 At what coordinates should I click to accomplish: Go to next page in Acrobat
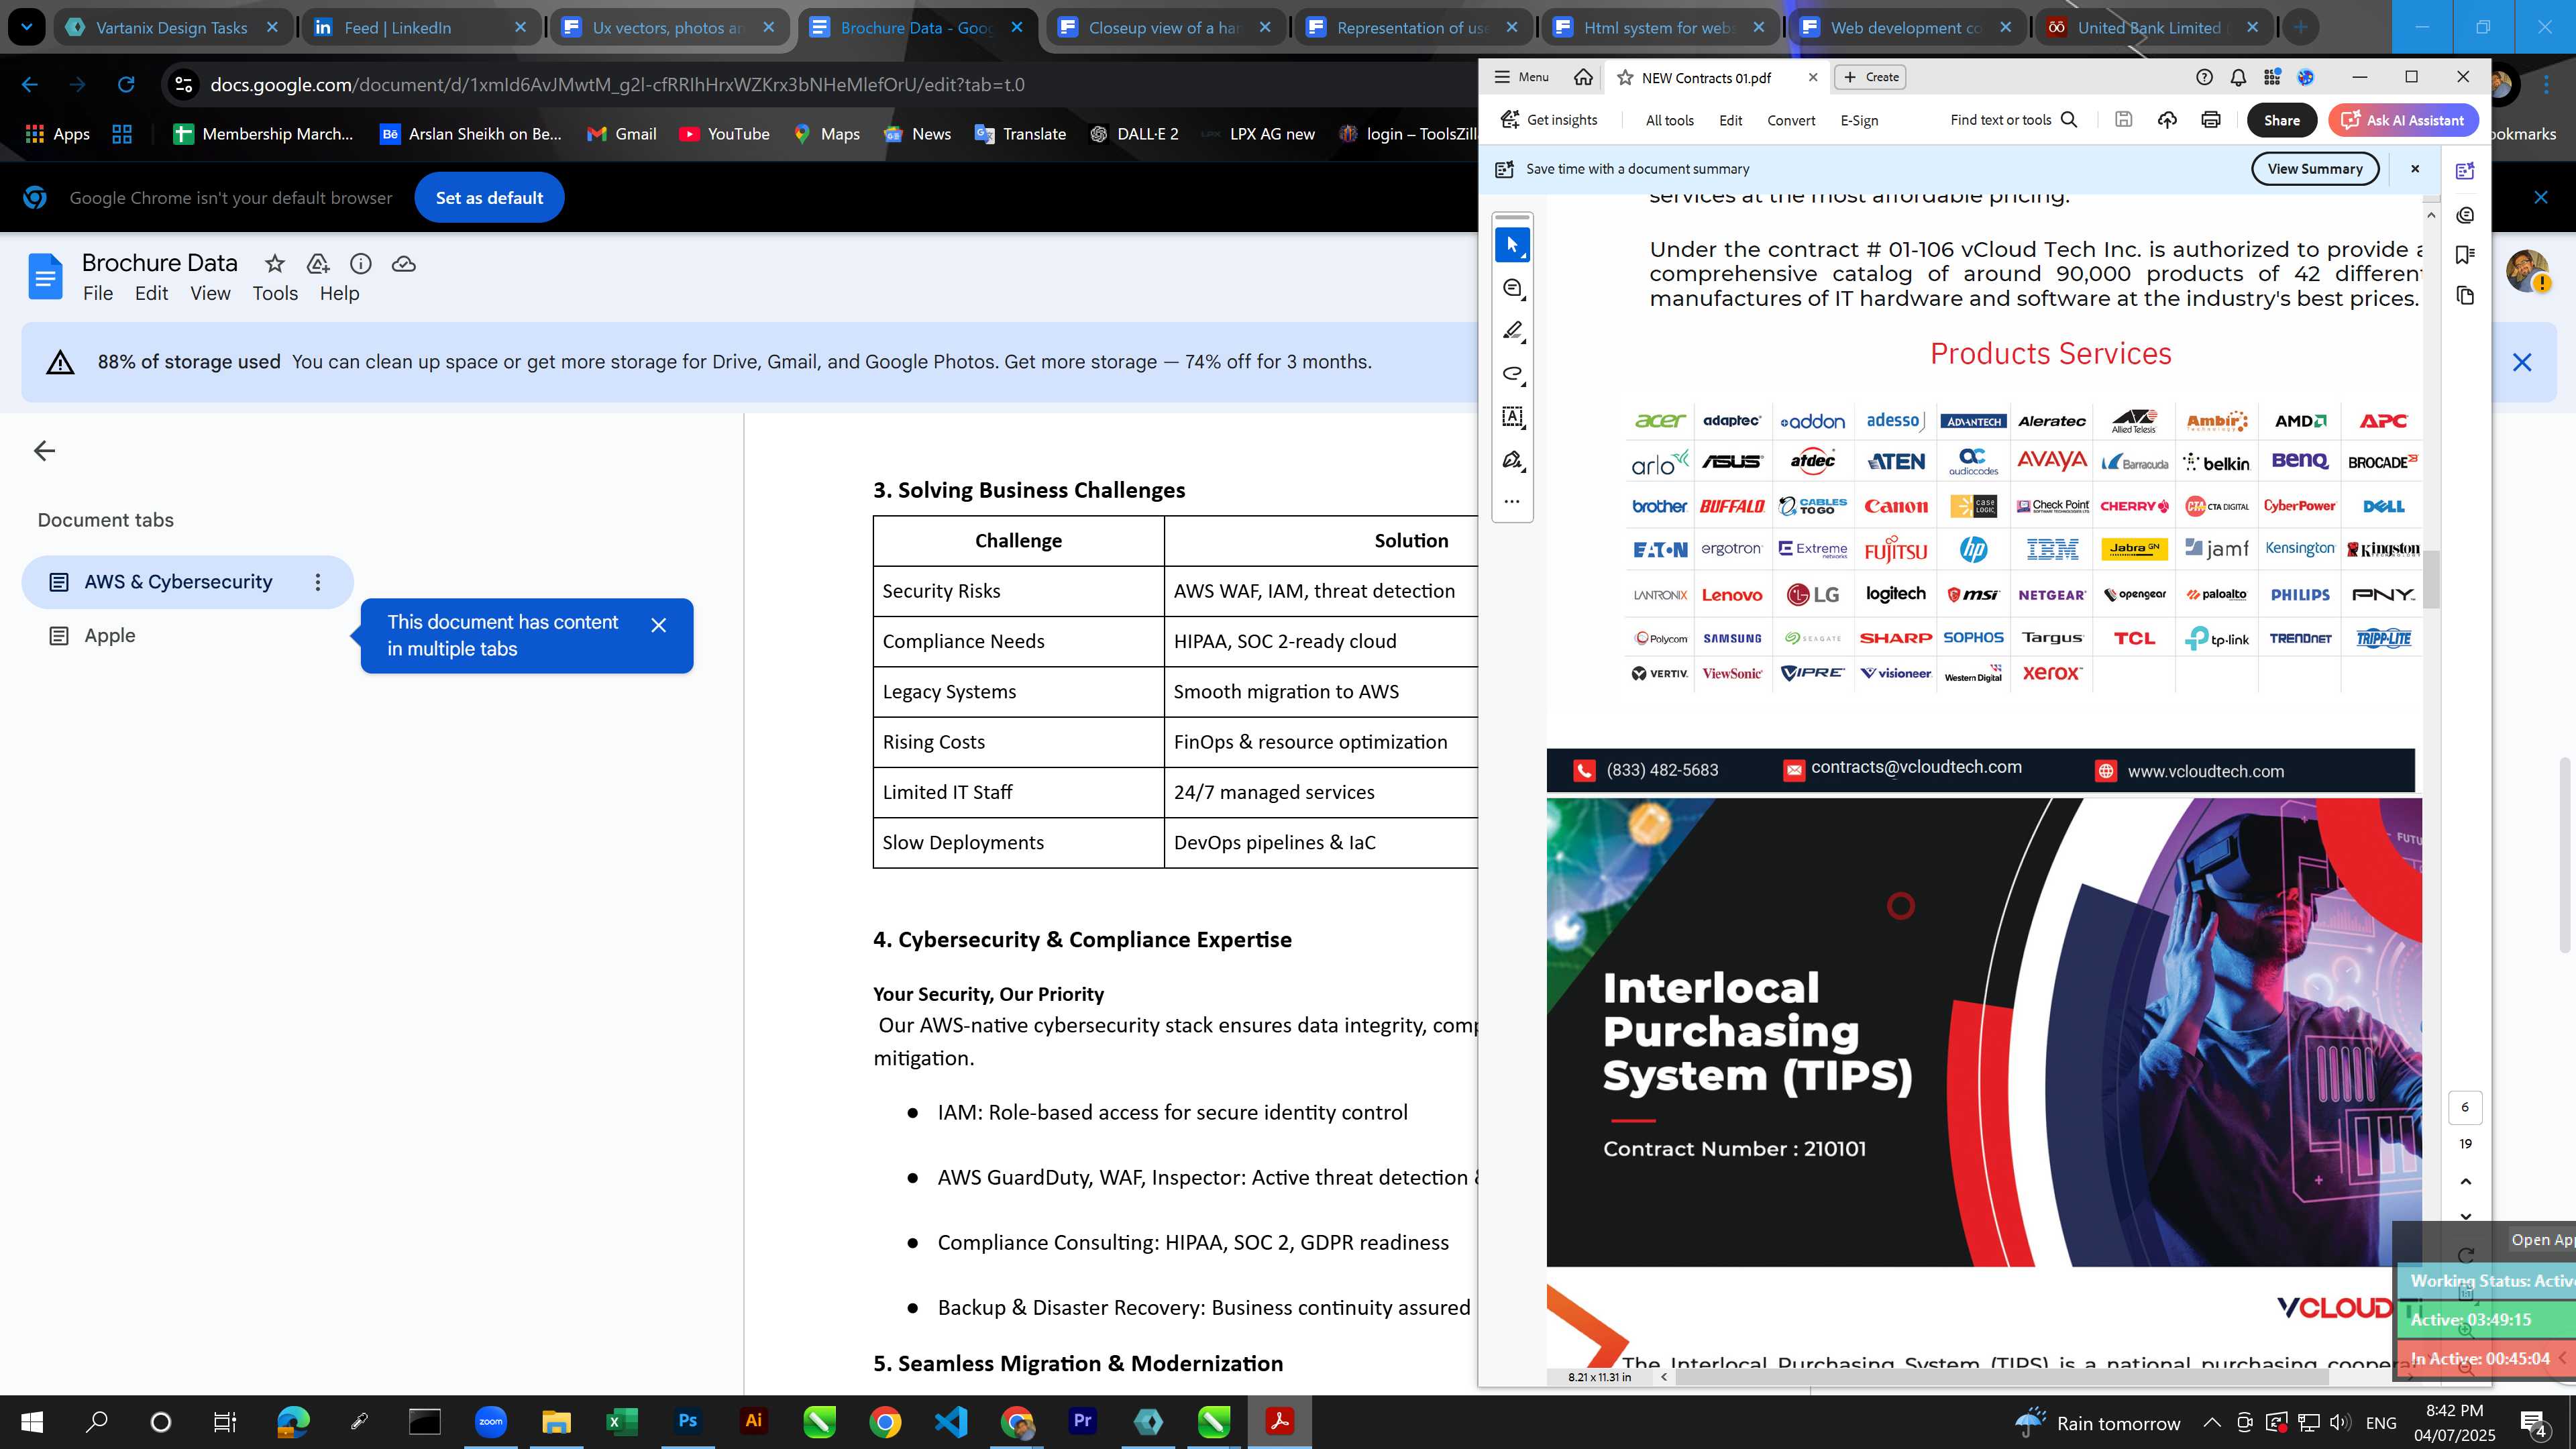point(2465,1216)
